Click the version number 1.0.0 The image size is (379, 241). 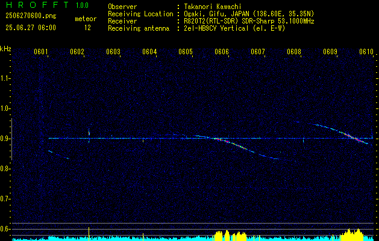[82, 5]
